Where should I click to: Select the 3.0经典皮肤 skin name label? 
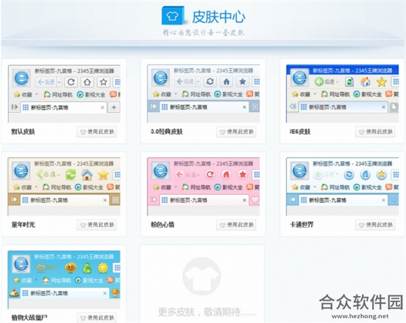click(x=166, y=132)
